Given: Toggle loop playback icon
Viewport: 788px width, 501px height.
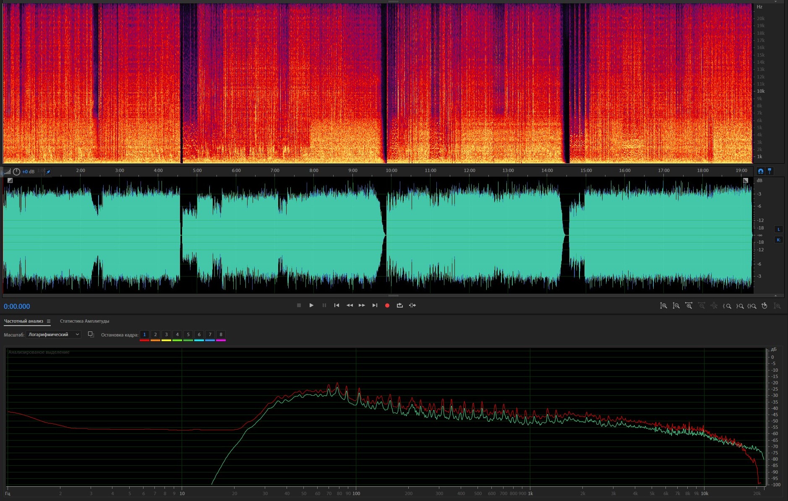Looking at the screenshot, I should (399, 305).
